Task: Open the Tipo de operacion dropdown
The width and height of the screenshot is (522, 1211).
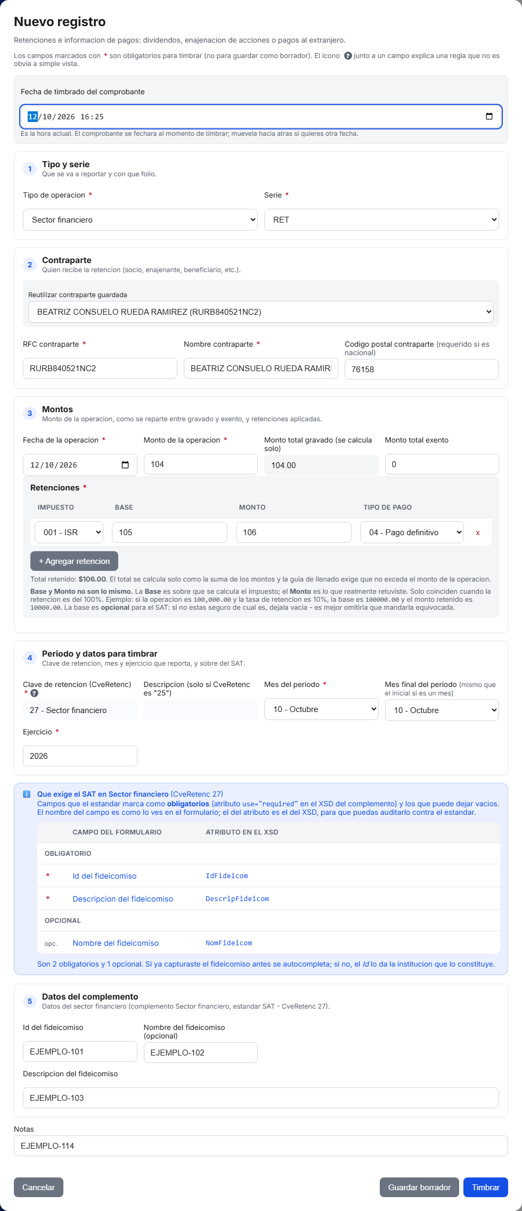Action: (x=140, y=220)
